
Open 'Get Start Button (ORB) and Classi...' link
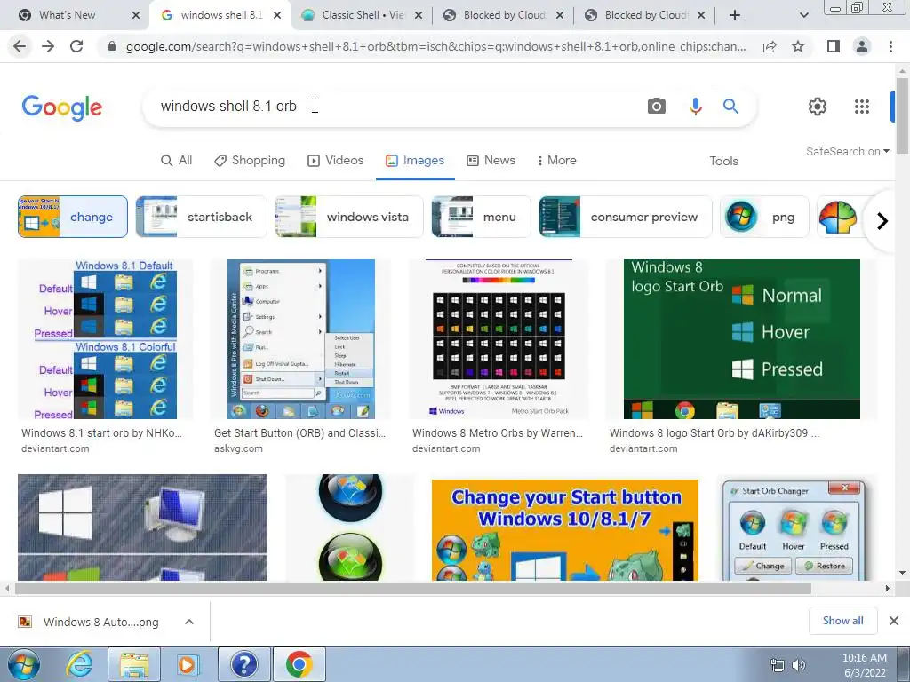300,433
